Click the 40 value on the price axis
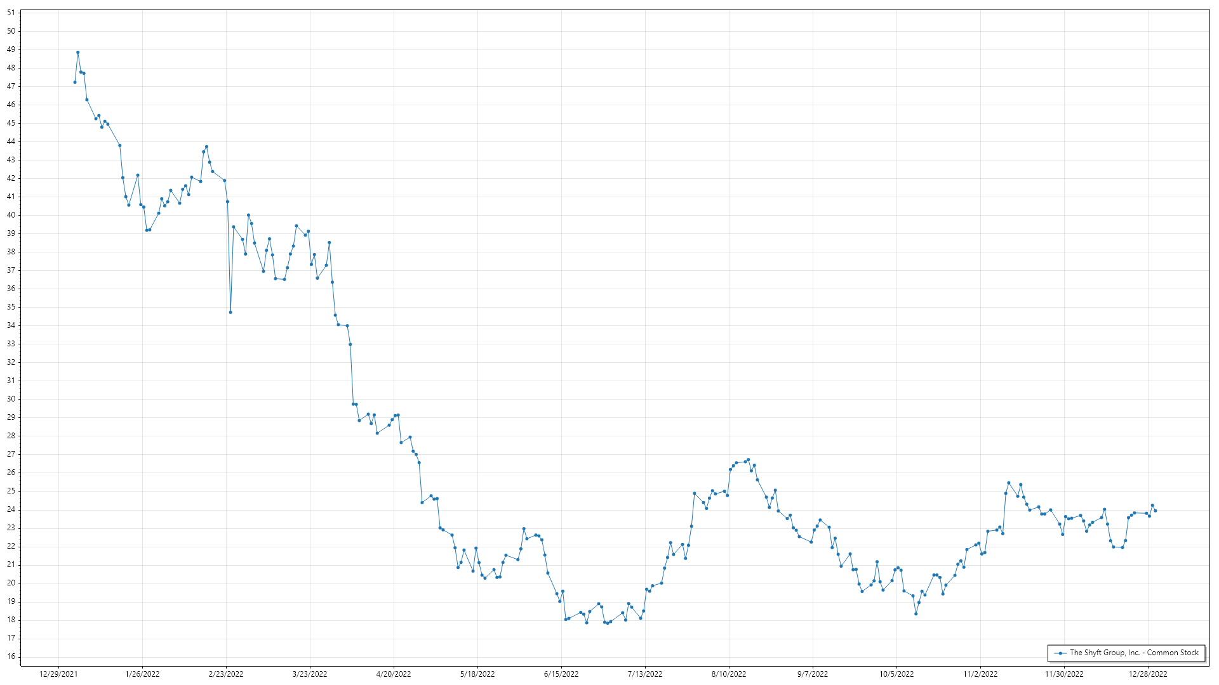The width and height of the screenshot is (1219, 685). point(11,215)
